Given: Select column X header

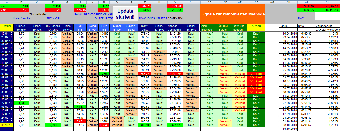Looking at the screenshot, I should pyautogui.click(x=175, y=2).
